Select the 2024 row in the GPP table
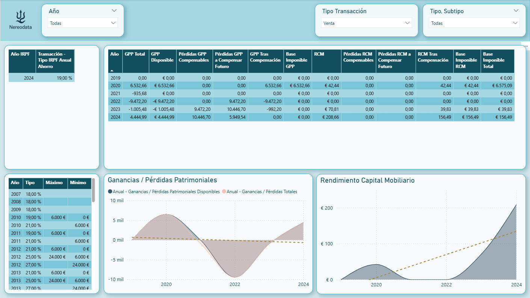 [x=225, y=117]
